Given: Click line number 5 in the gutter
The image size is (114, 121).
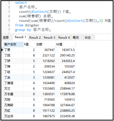Looking at the screenshot, I should tap(9, 21).
